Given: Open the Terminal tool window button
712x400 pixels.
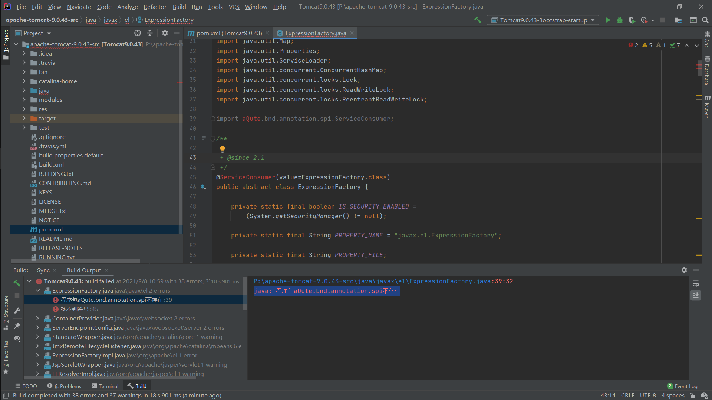Looking at the screenshot, I should click(x=105, y=386).
